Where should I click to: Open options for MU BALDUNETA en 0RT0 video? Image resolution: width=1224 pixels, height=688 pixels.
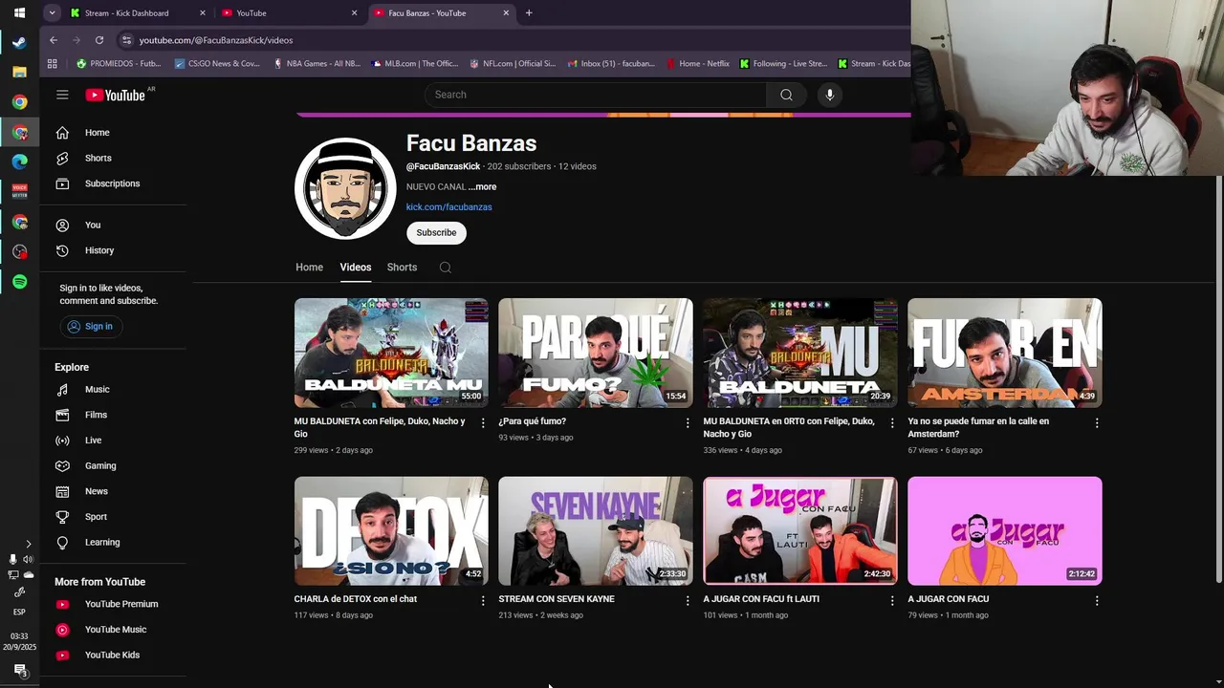point(892,422)
